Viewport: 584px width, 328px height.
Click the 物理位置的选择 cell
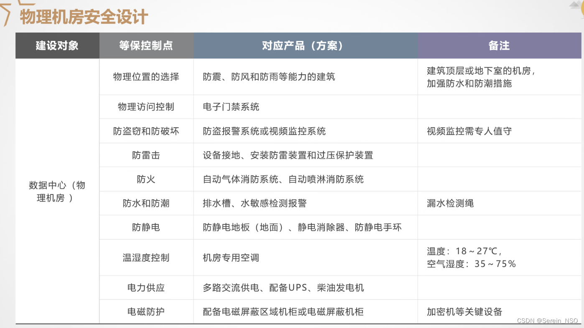146,77
